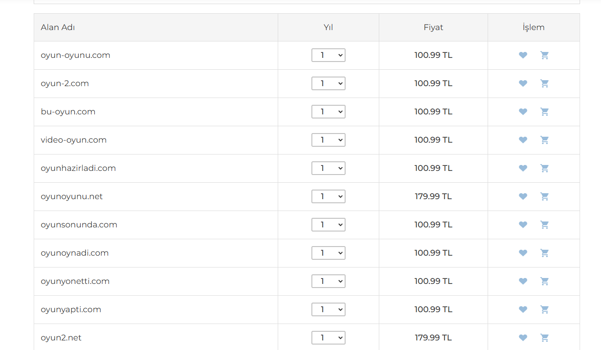601x350 pixels.
Task: Select the video-oyun.com domain text
Action: pyautogui.click(x=74, y=140)
